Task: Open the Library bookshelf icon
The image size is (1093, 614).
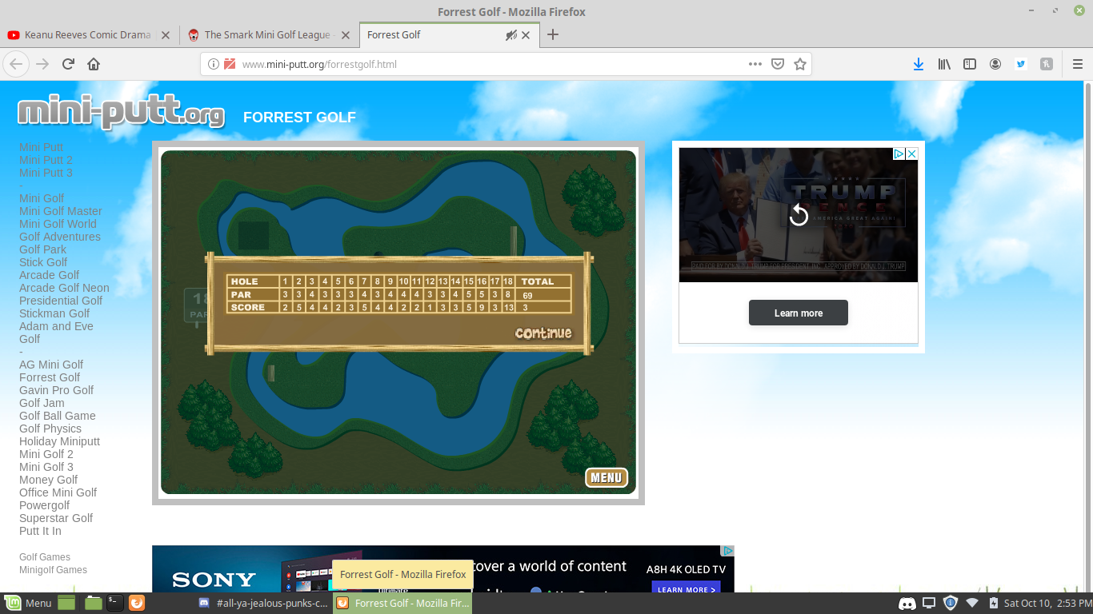Action: tap(944, 64)
